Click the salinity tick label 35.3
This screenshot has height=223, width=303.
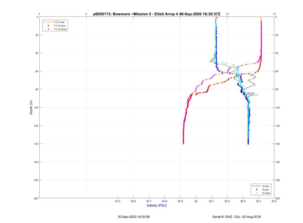(x=243, y=201)
